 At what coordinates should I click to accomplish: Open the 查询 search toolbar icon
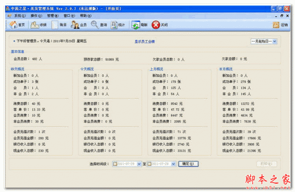pos(99,25)
